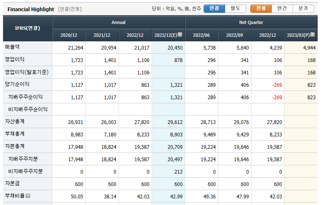Select the Financial Highlight title

coord(31,9)
